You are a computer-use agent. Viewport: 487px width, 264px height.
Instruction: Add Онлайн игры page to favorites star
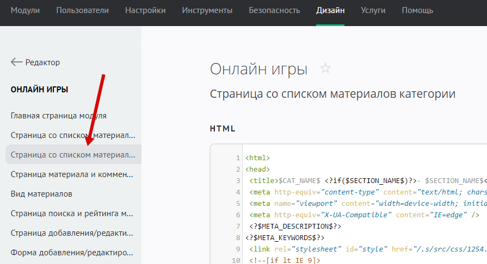point(325,69)
